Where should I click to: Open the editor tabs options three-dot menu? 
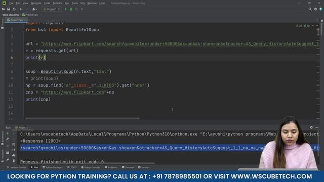click(317, 20)
